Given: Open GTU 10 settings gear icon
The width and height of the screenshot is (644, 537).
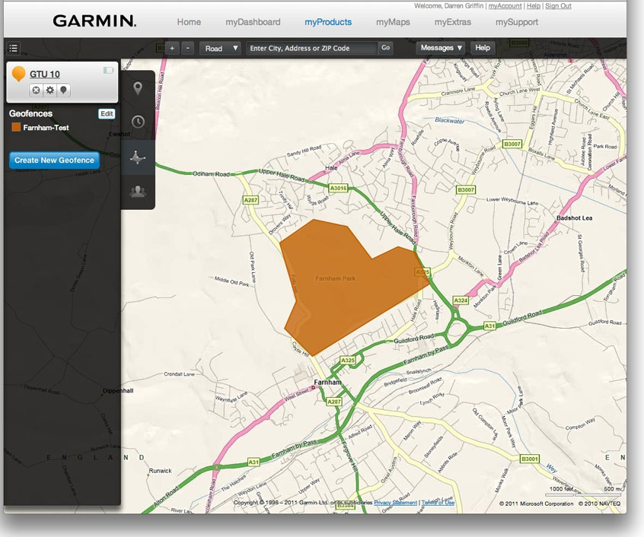Looking at the screenshot, I should 49,90.
